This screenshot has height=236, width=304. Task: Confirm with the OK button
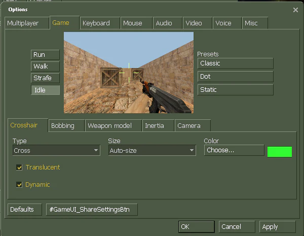[197, 227]
